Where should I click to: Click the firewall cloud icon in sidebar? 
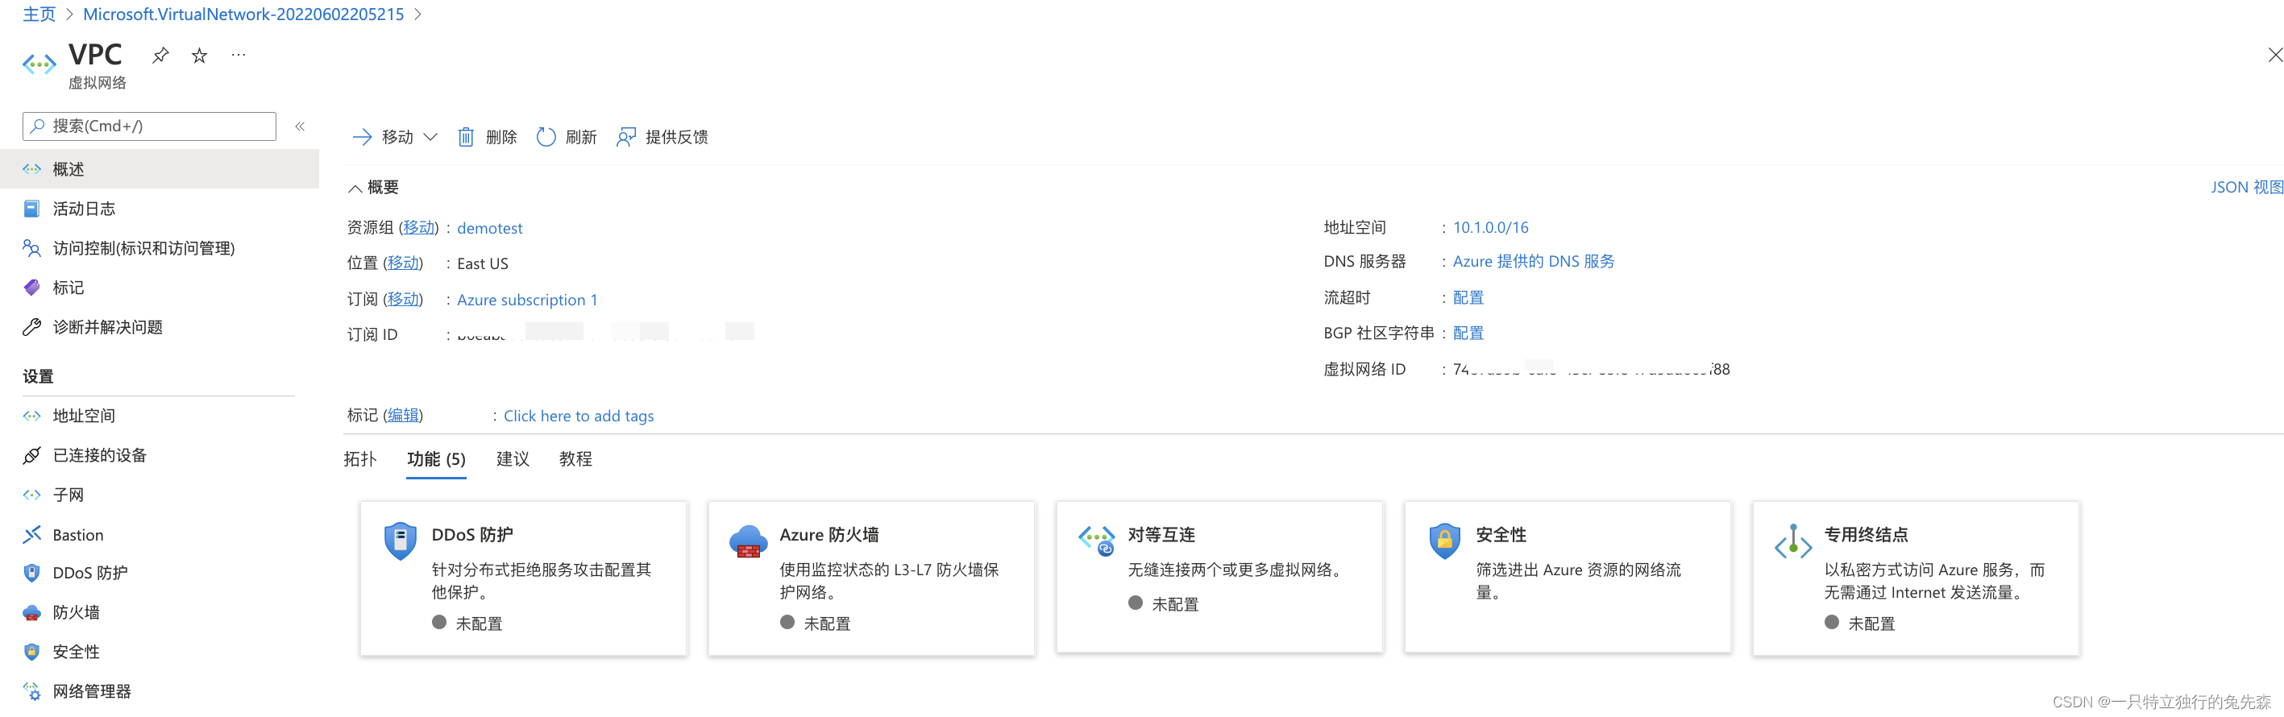[32, 612]
